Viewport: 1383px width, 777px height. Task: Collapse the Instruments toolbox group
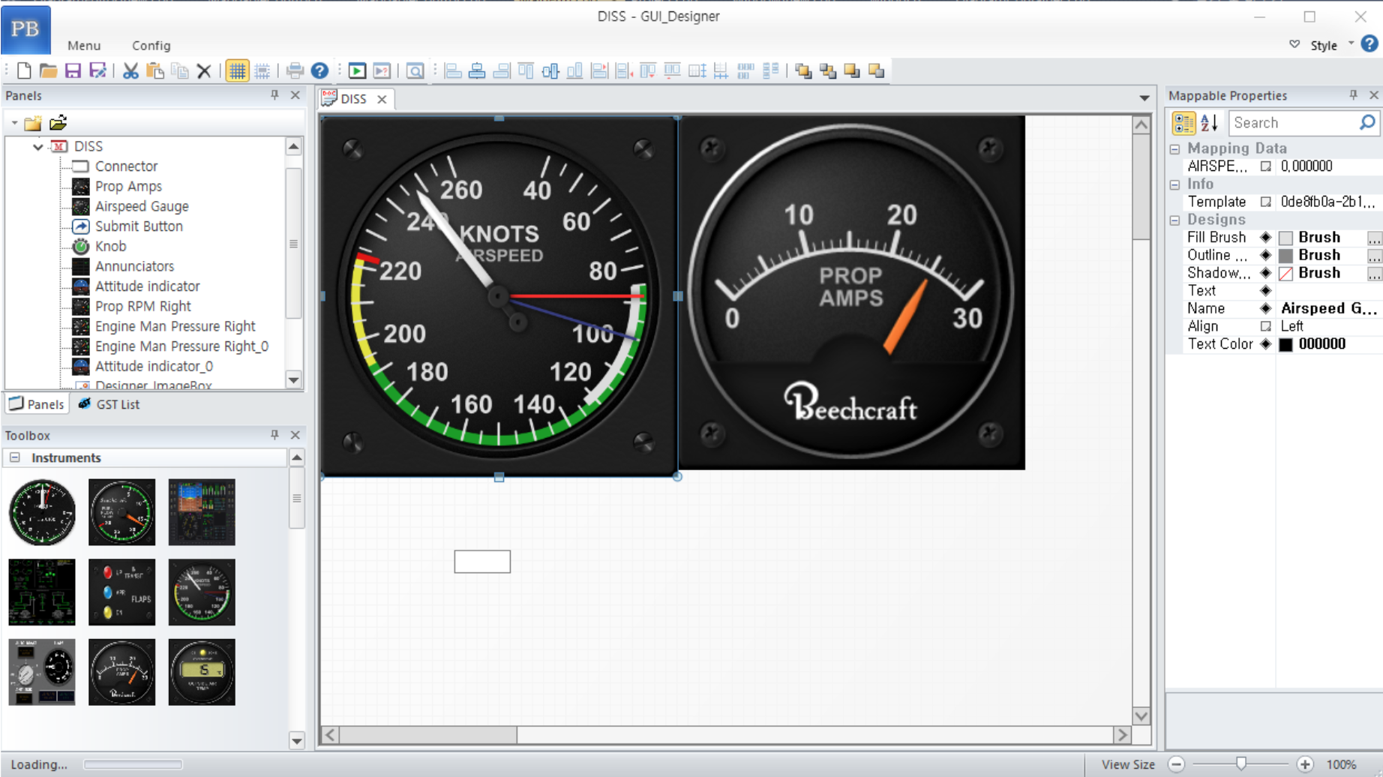[14, 457]
